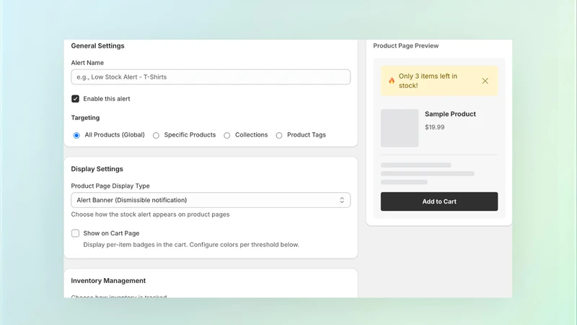Click the 'Choose how the stock alert appears' help text
Image resolution: width=577 pixels, height=325 pixels.
[x=150, y=214]
